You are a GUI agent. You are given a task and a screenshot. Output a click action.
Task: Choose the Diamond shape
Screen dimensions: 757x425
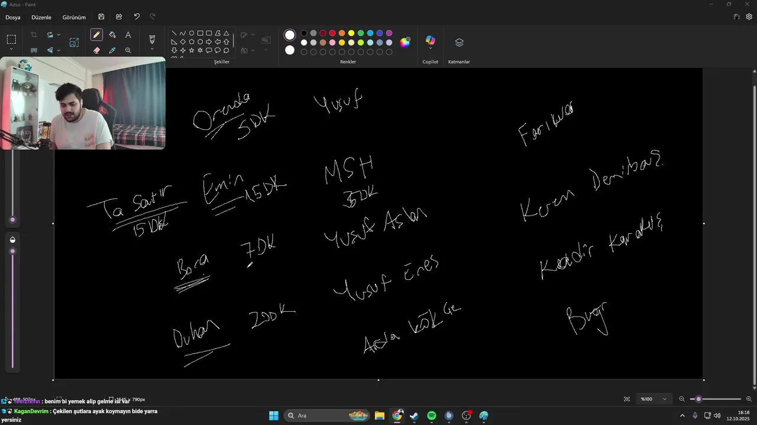[x=183, y=42]
